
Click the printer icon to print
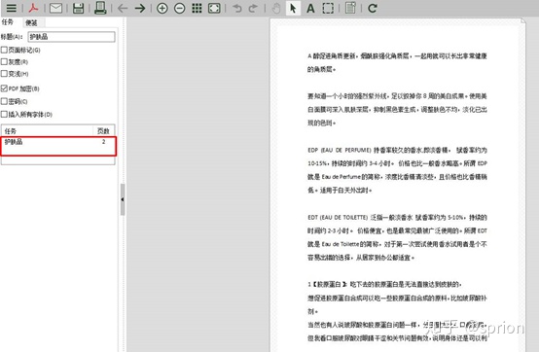click(100, 8)
